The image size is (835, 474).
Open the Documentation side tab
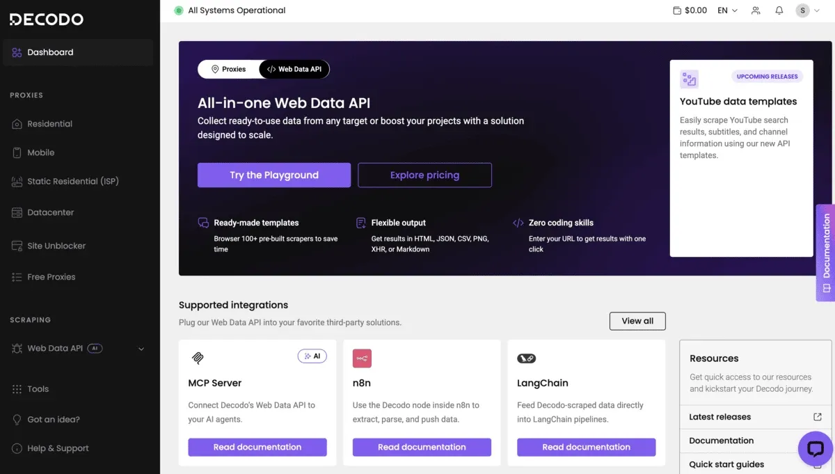click(x=826, y=253)
